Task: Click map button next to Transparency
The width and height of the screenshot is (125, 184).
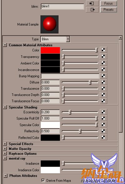Action: tap(103, 57)
